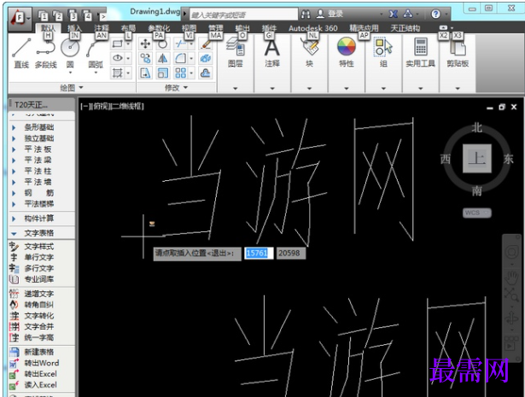Open Autodesk Exchange X icon
525x397 pixels.
pos(393,14)
